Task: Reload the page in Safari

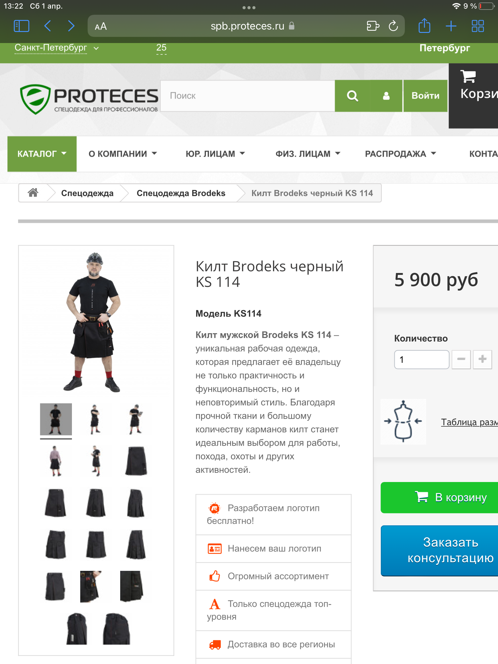Action: 393,26
